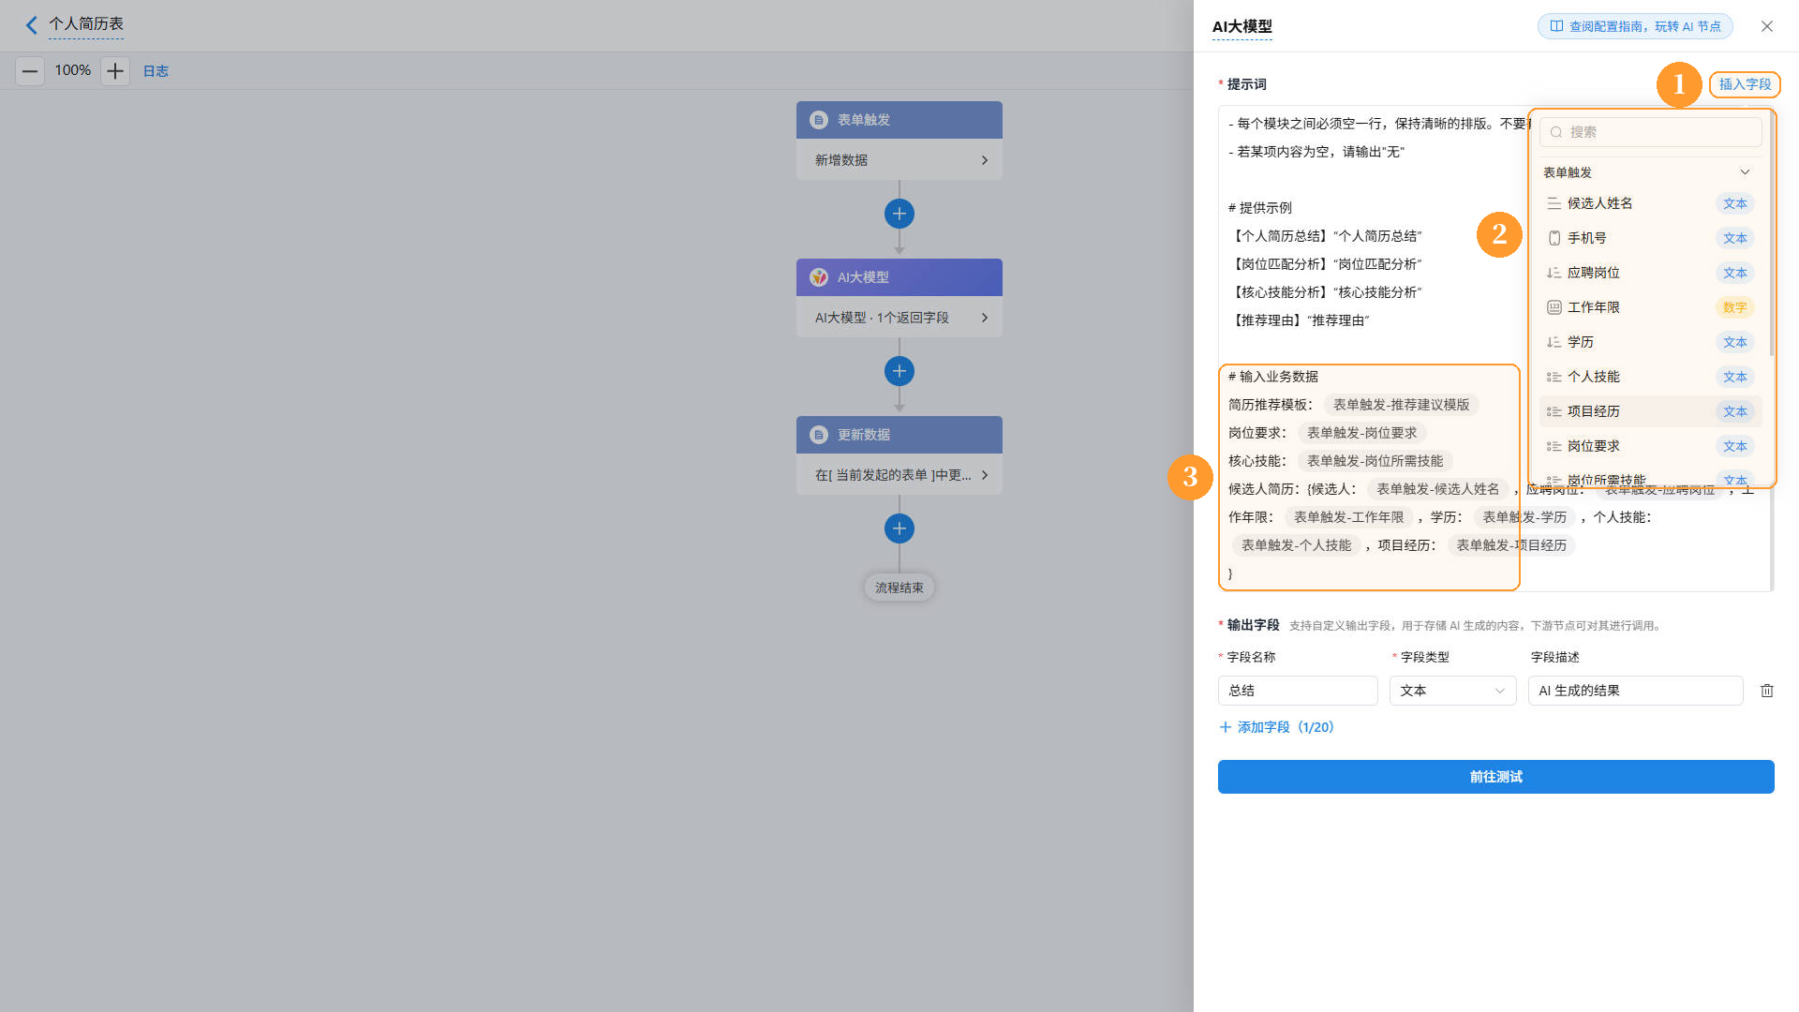Click the 前往测试 button
Screen dimensions: 1799x1012
coord(1496,777)
